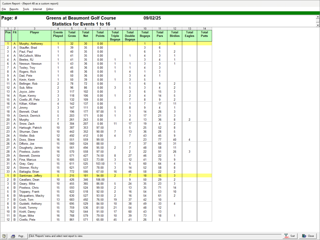Image resolution: width=320 pixels, height=240 pixels.
Task: Click the report title 'Greens at Beaumont Golf Course'
Action: click(x=81, y=18)
